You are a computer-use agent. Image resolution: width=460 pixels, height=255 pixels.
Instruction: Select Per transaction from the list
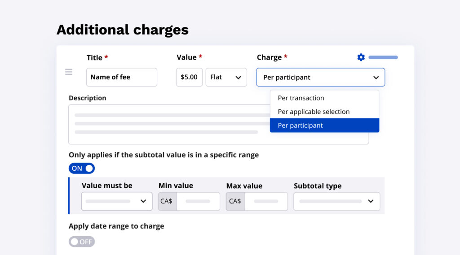click(x=301, y=98)
